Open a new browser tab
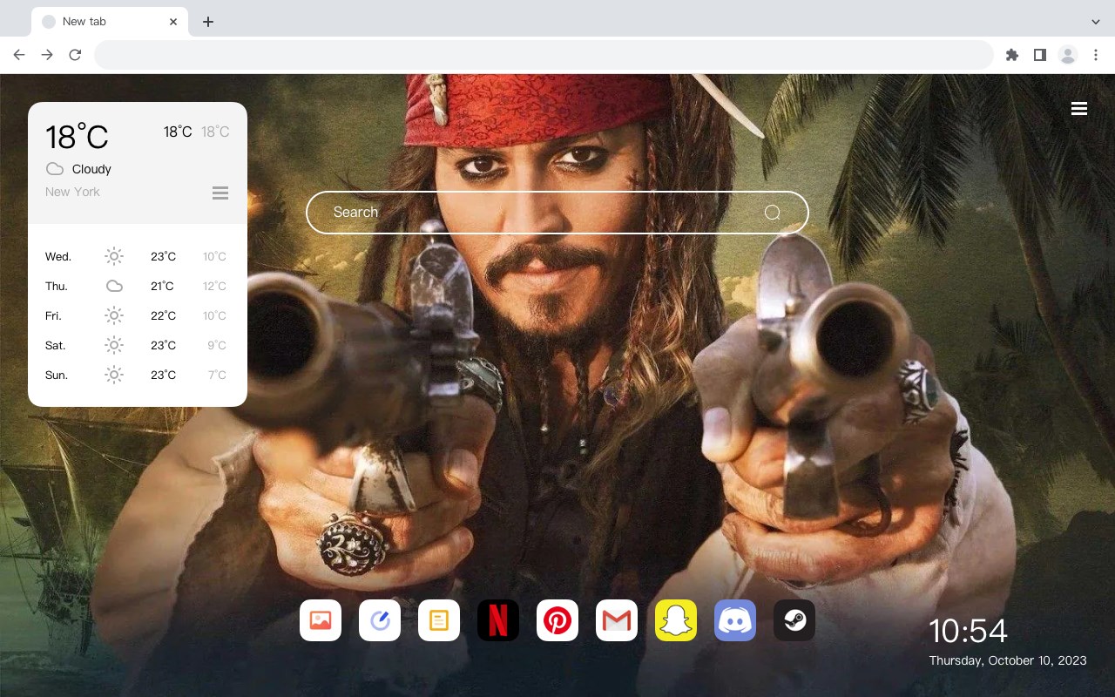 click(207, 22)
